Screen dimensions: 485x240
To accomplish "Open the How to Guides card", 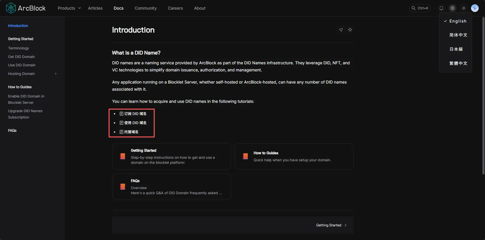I will [294, 156].
